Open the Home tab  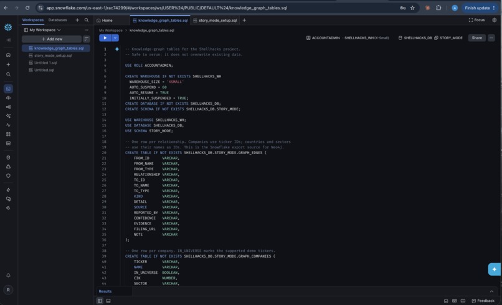(x=105, y=20)
